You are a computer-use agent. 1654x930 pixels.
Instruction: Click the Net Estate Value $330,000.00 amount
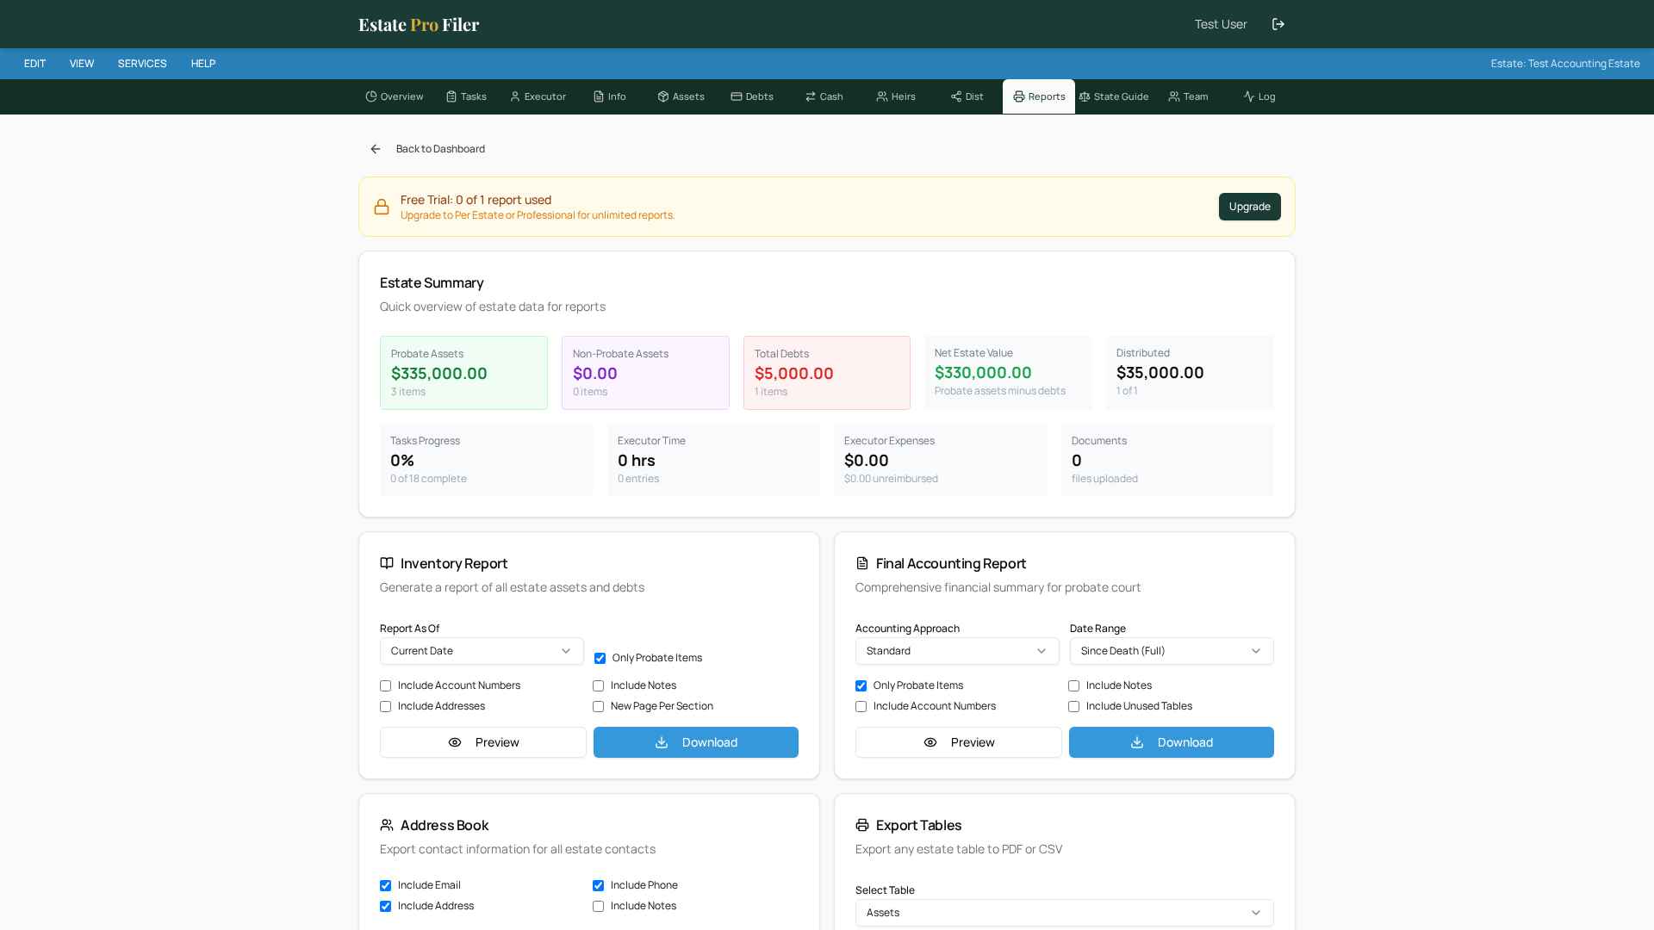point(983,373)
